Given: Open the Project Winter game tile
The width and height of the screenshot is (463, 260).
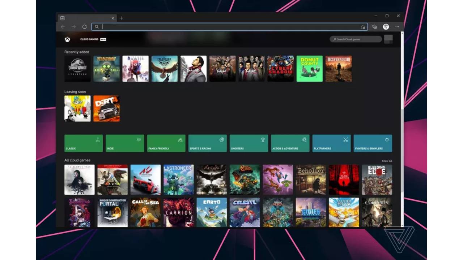Looking at the screenshot, I should tap(136, 69).
